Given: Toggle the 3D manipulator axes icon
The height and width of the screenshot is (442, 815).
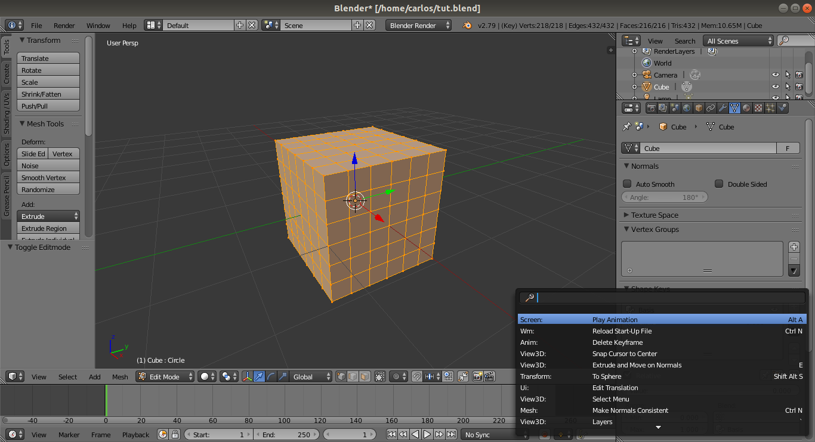Looking at the screenshot, I should coord(247,376).
